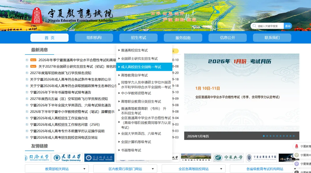Image resolution: width=311 pixels, height=173 pixels.
Task: Open the 上海交通大学 campus image link
Action: pyautogui.click(x=196, y=158)
